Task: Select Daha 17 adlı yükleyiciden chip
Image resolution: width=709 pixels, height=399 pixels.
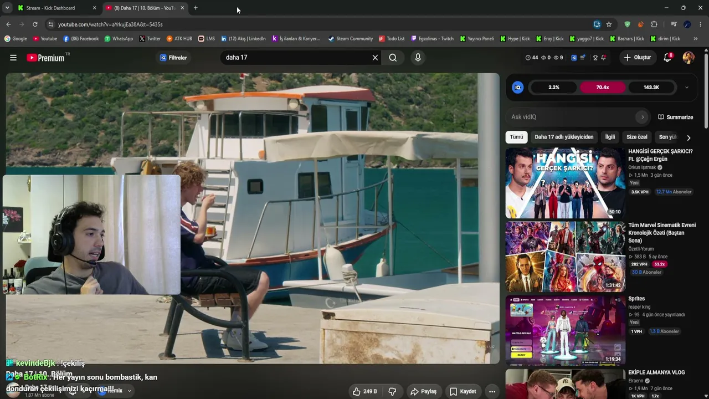Action: click(x=564, y=137)
